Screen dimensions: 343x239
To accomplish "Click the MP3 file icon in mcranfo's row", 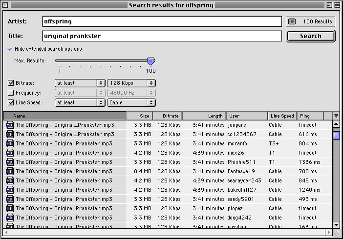I will [x=10, y=143].
